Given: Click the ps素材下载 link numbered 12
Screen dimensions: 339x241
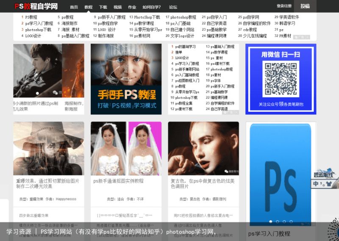Looking at the screenshot, I should coord(184,109).
